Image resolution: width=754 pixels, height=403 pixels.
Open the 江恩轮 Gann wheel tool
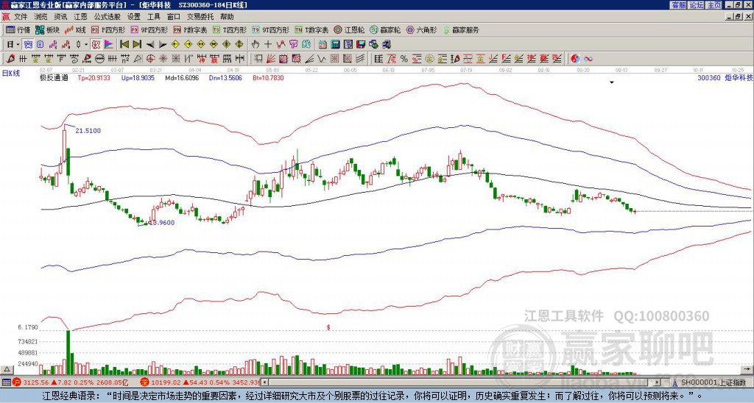pos(349,29)
